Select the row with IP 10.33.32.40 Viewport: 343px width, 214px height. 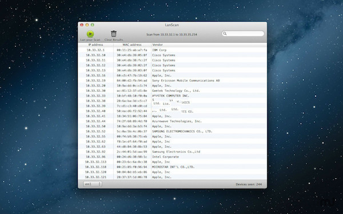click(x=173, y=111)
